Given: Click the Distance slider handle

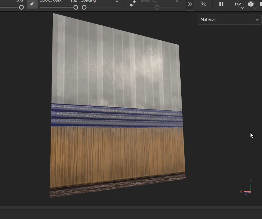Looking at the screenshot, I should 157,7.
